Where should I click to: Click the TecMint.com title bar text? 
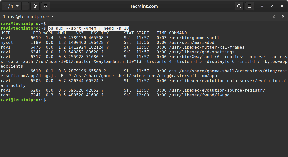coord(144,6)
